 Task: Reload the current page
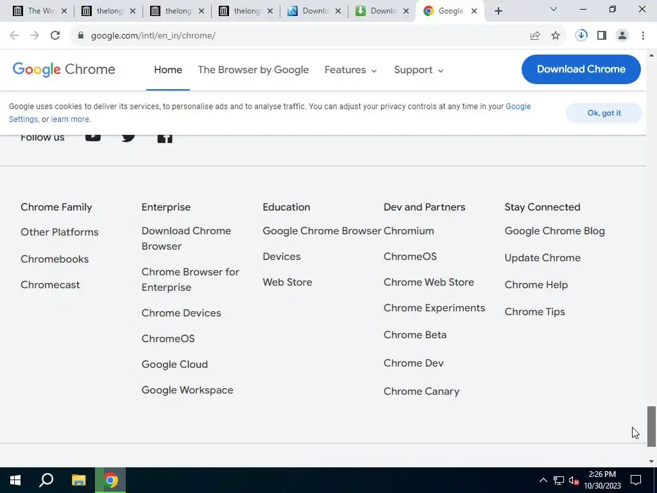click(55, 36)
